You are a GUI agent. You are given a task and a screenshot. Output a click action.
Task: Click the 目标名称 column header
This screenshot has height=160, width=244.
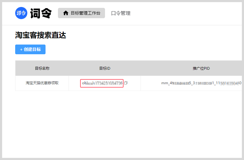click(42, 68)
